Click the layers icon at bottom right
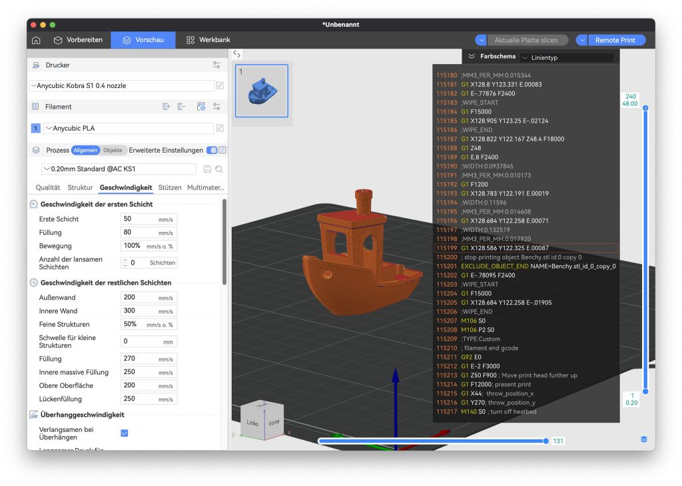The width and height of the screenshot is (682, 486). pos(643,439)
